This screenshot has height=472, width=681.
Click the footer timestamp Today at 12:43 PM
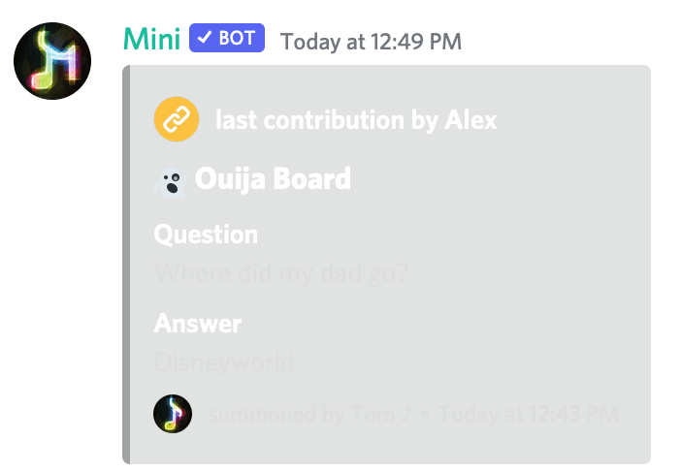coord(529,414)
